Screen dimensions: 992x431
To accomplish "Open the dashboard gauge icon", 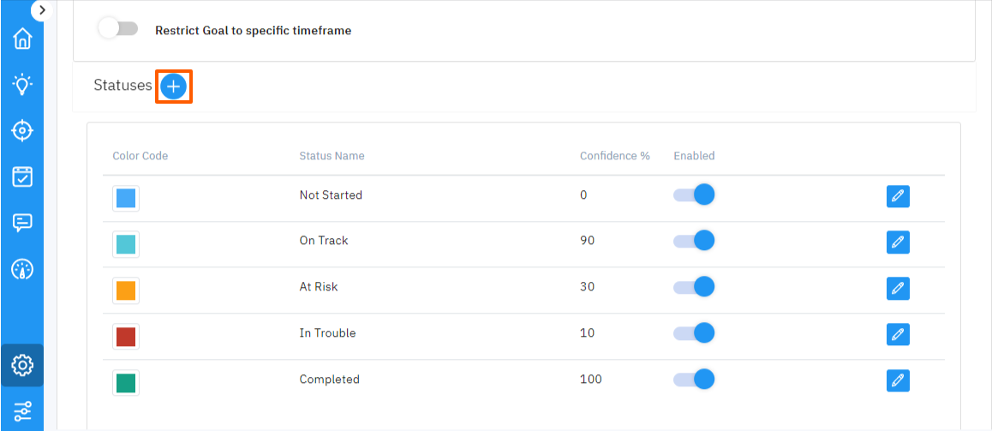I will pyautogui.click(x=22, y=269).
